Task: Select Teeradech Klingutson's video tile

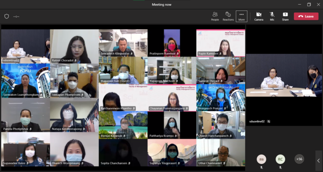Action: [x=123, y=43]
